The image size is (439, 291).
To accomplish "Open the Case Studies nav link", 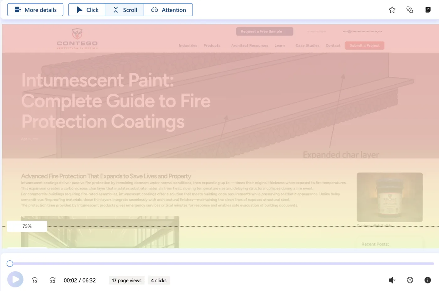I will 307,45.
